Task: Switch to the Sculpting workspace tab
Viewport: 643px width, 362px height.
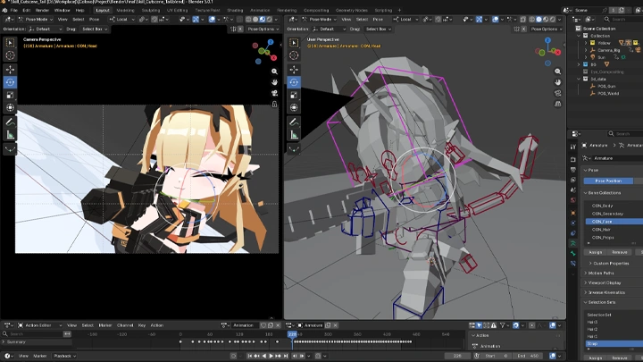Action: point(151,10)
